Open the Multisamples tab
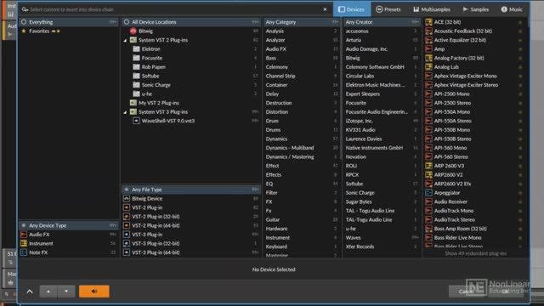The image size is (544, 306). tap(432, 9)
